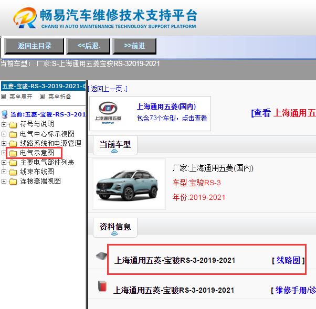Open 线束布线图 tree item
This screenshot has height=309, width=316.
pos(37,172)
